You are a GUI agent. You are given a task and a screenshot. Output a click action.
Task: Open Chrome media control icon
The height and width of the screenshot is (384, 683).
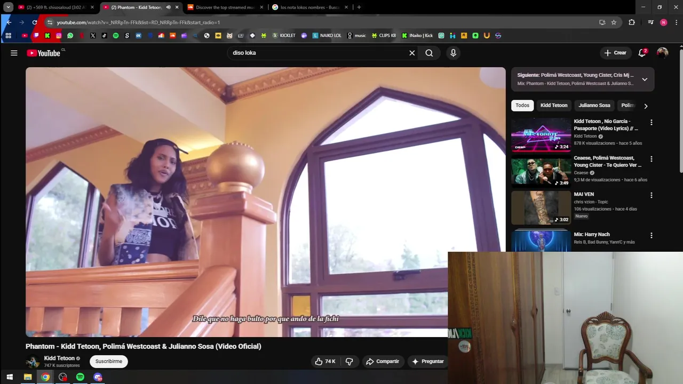click(x=650, y=22)
